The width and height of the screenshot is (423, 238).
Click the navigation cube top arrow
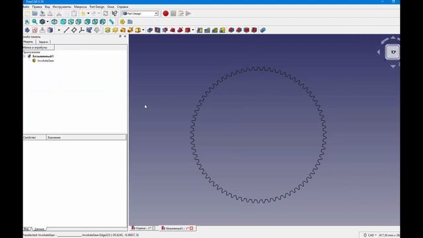pyautogui.click(x=393, y=38)
